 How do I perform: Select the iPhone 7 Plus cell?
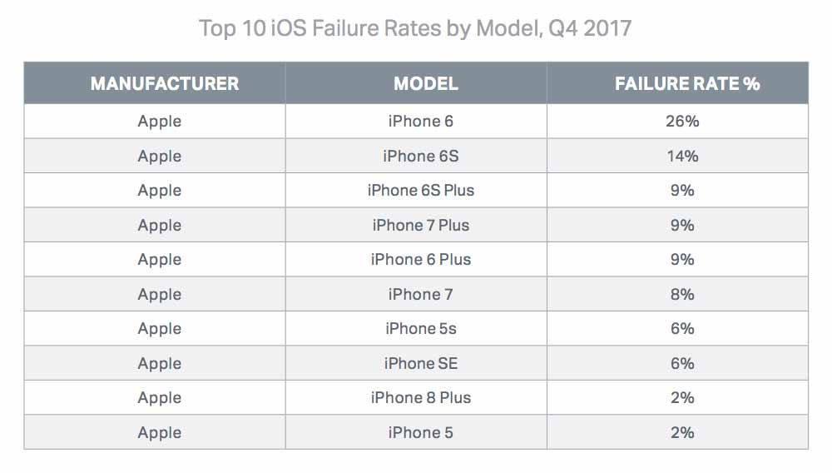(421, 225)
